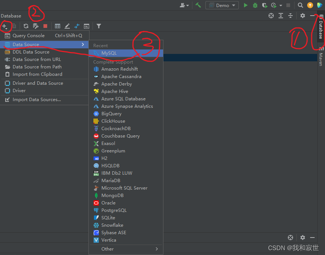
Task: Open the table editor icon
Action: pyautogui.click(x=58, y=26)
